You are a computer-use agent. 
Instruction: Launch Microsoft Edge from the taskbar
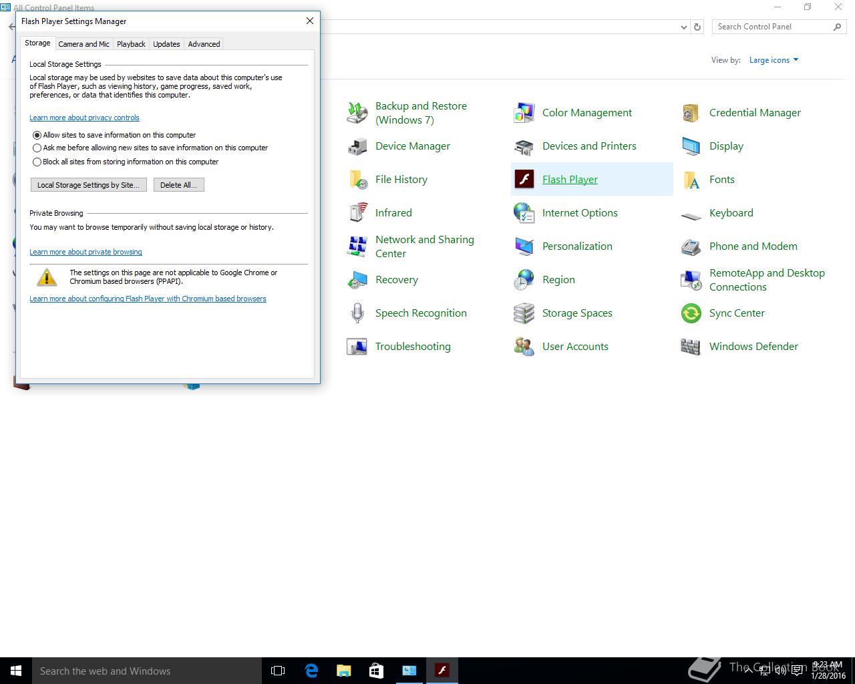coord(311,671)
